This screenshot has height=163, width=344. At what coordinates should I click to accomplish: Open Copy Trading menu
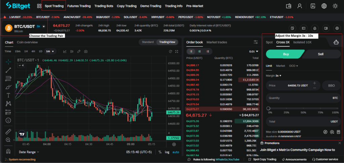tap(127, 6)
